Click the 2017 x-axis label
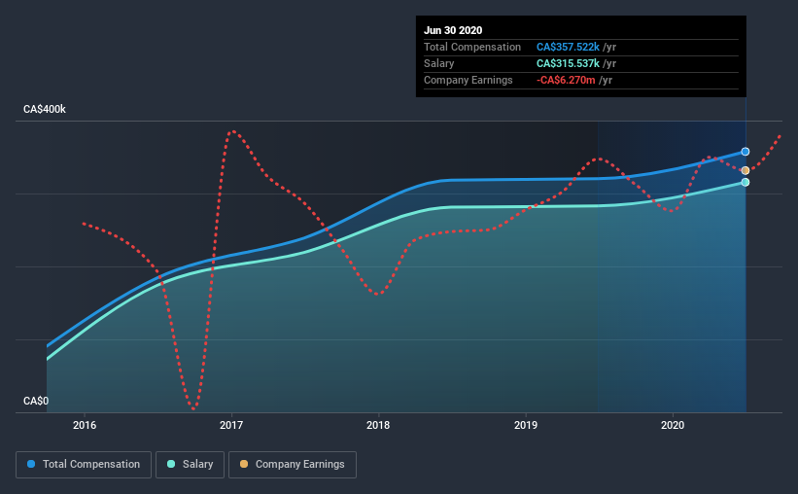Image resolution: width=798 pixels, height=494 pixels. pyautogui.click(x=231, y=425)
